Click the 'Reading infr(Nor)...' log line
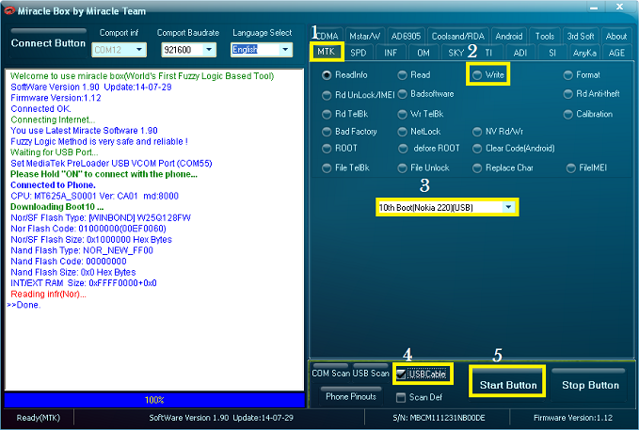Viewport: 639px width, 430px height. 48,294
